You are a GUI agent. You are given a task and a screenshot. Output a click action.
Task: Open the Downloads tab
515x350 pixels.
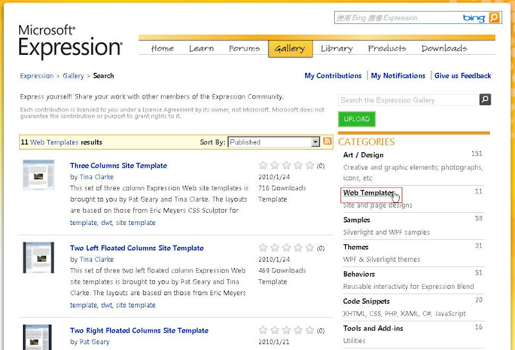[x=444, y=48]
